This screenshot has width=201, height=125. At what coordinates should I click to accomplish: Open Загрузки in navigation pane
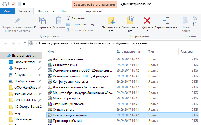[21, 68]
